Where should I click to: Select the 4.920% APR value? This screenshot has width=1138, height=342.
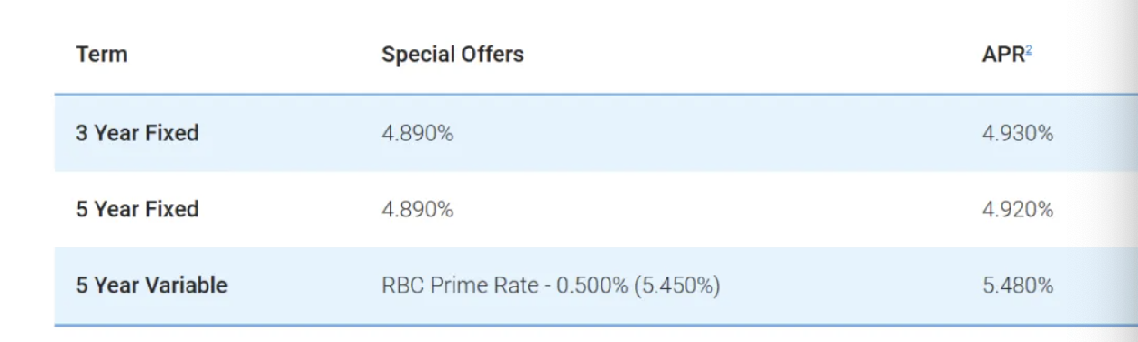point(1018,209)
